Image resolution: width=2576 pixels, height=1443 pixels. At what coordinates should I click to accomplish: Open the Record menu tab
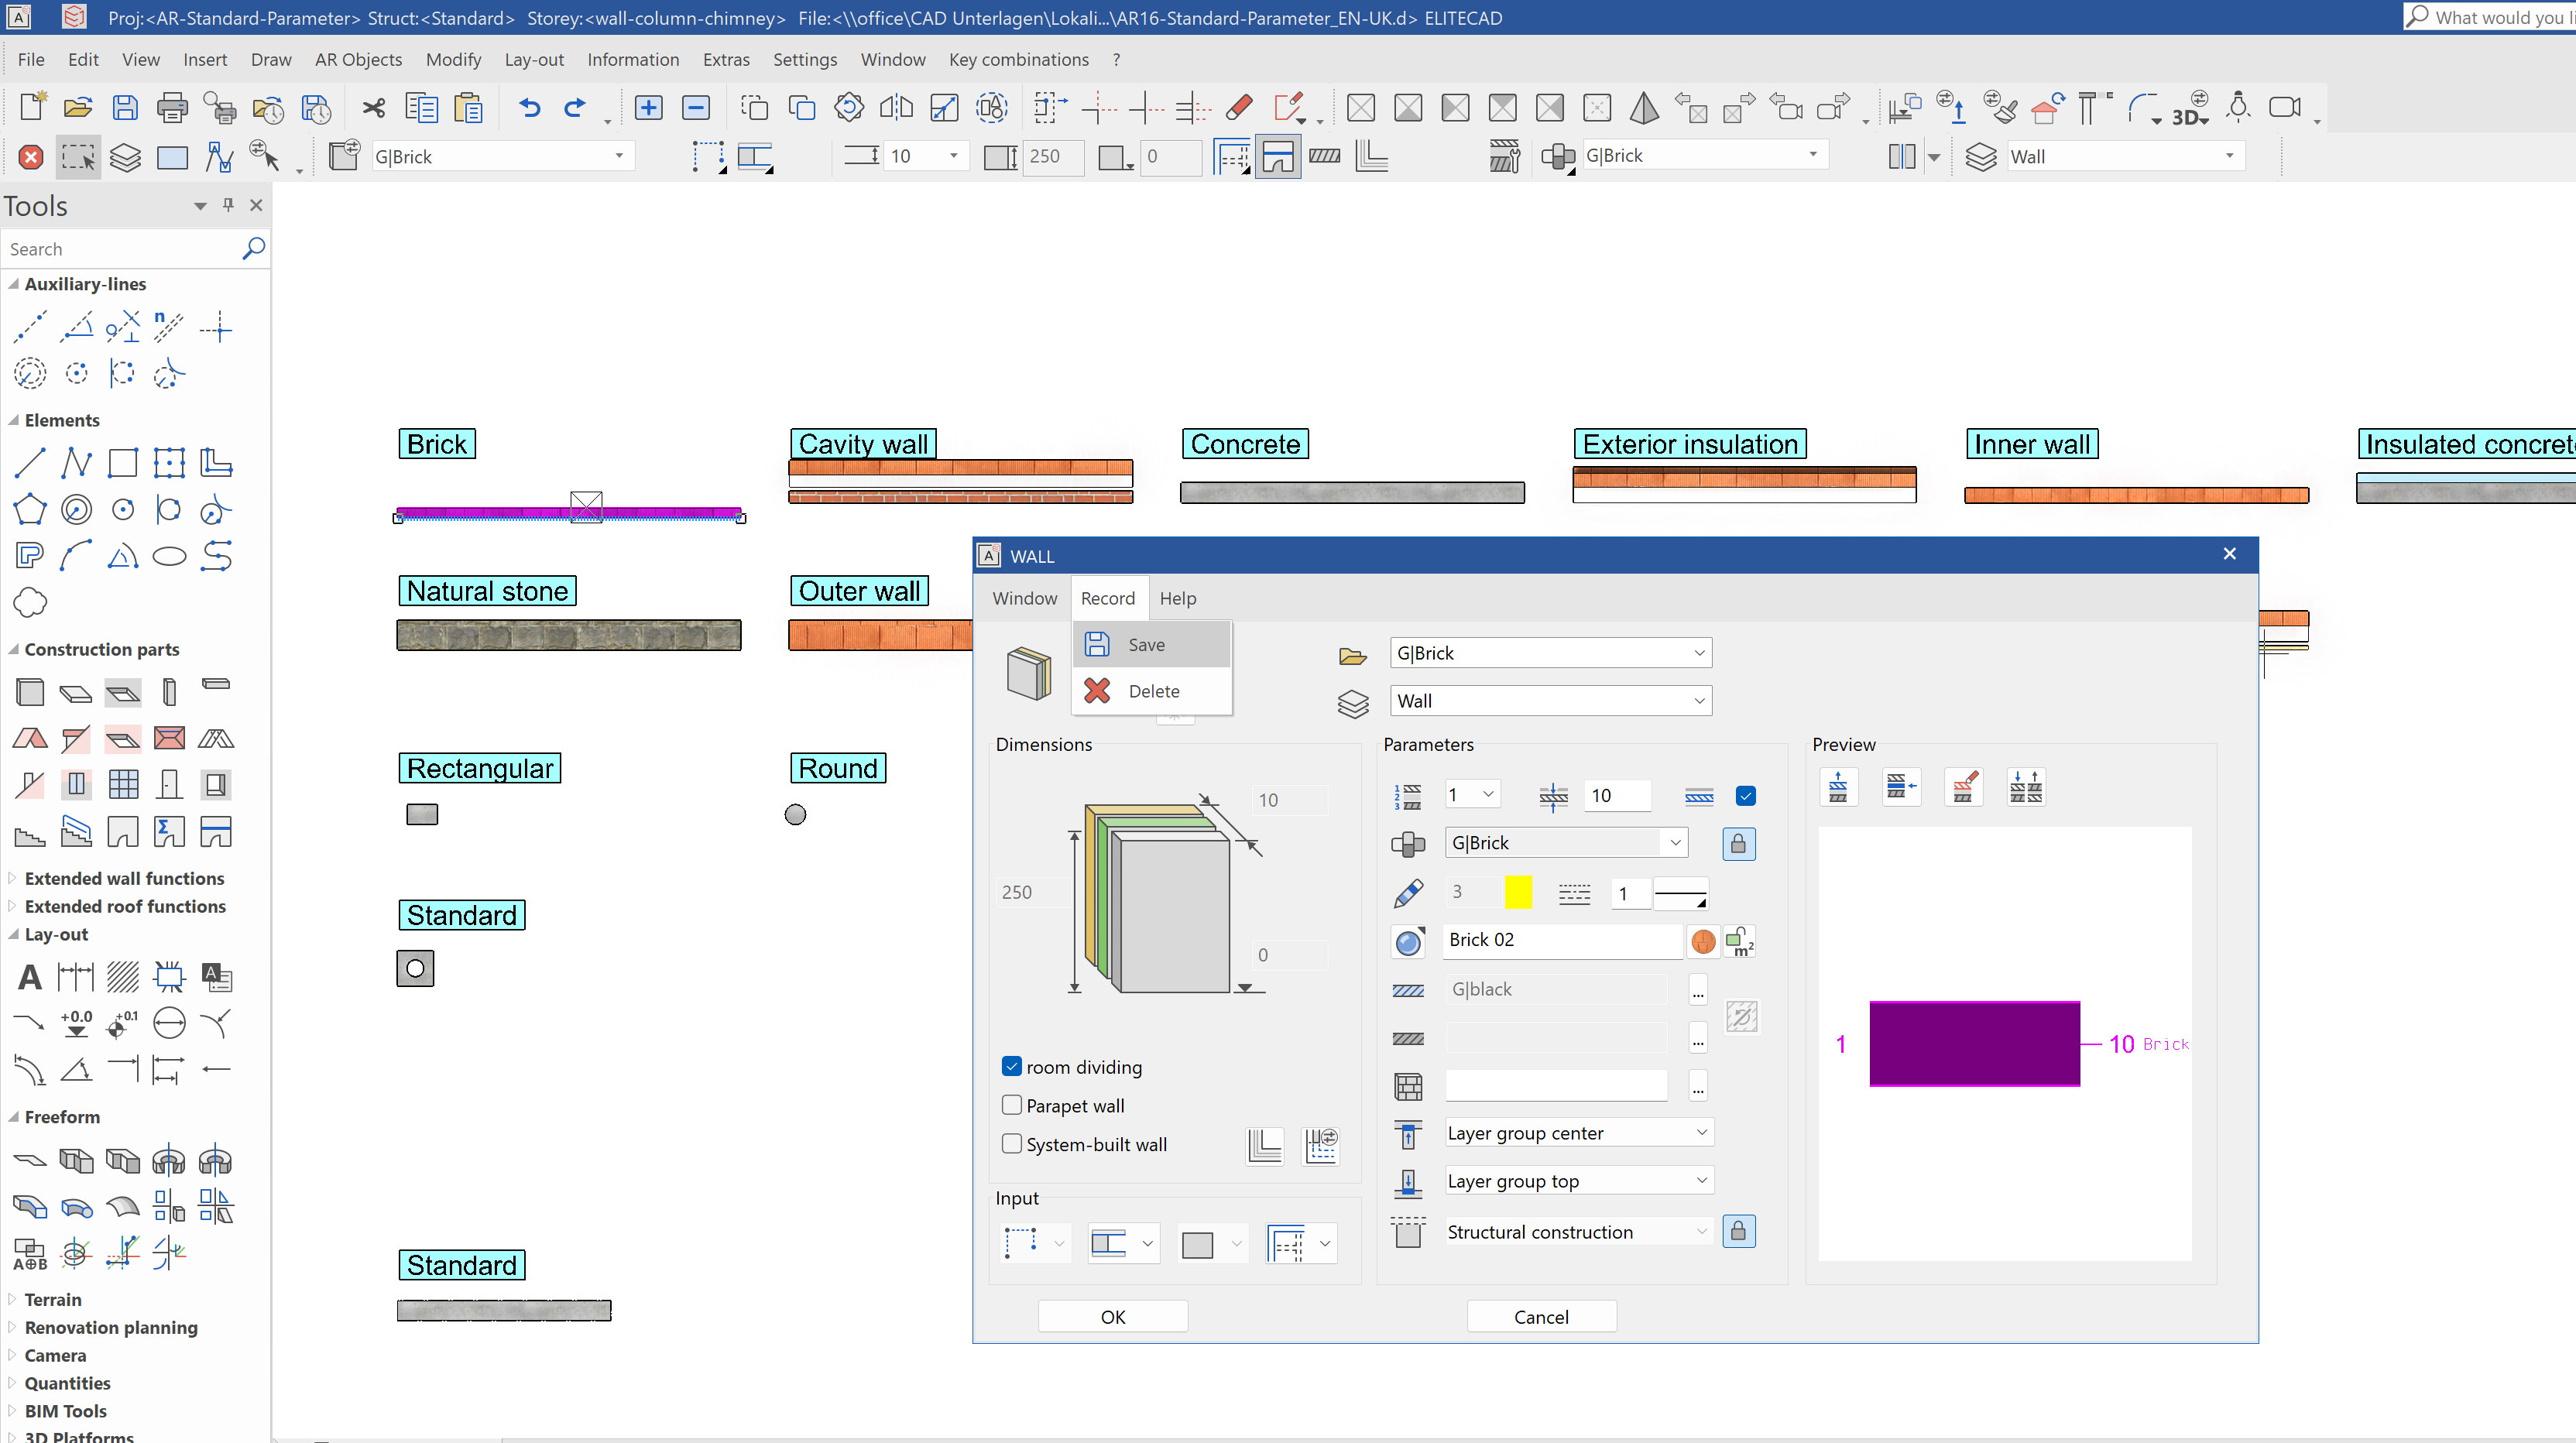click(1106, 598)
